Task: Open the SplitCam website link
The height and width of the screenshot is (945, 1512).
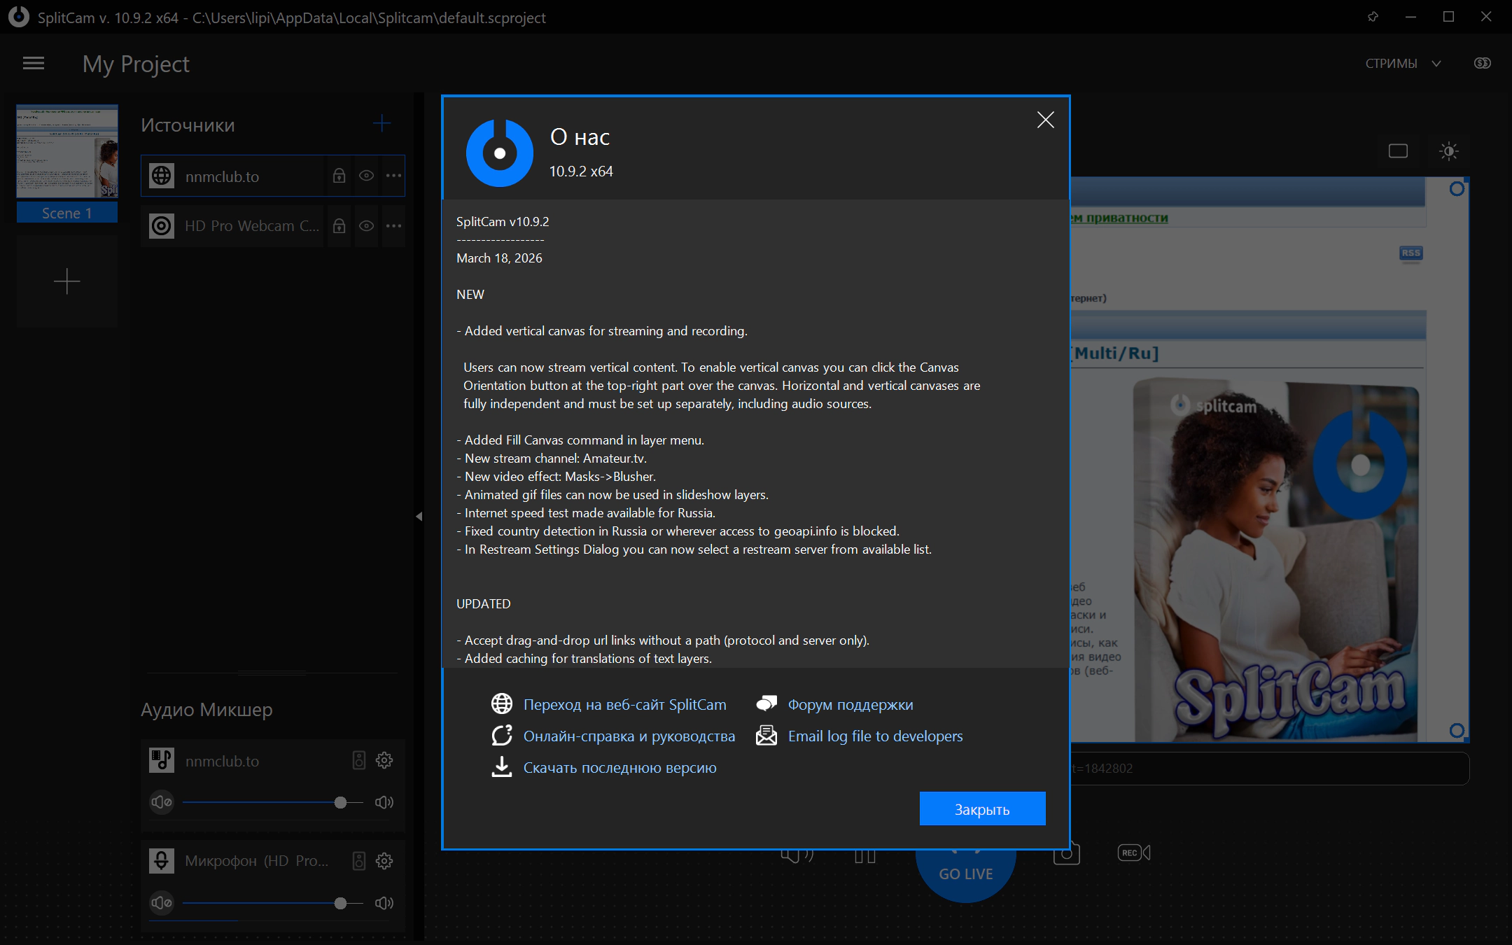Action: [624, 704]
